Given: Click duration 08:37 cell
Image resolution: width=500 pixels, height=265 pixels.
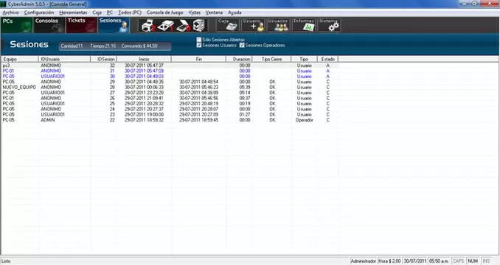Looking at the screenshot, I should pyautogui.click(x=245, y=98).
